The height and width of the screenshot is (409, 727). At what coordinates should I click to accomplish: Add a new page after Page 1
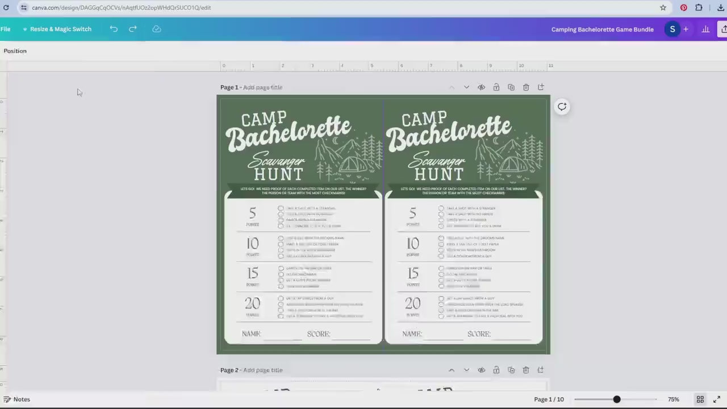click(x=541, y=87)
